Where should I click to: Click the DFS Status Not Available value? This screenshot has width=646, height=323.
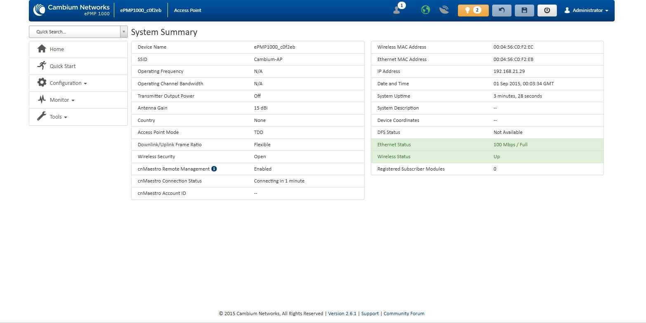pos(508,132)
